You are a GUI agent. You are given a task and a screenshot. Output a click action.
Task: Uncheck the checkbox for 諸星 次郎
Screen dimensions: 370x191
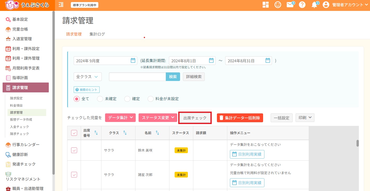pyautogui.click(x=74, y=175)
